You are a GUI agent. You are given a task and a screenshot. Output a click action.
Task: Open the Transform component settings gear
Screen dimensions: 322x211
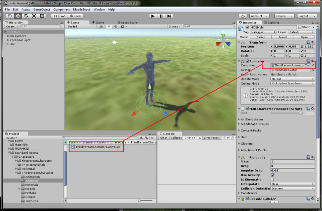(x=313, y=42)
